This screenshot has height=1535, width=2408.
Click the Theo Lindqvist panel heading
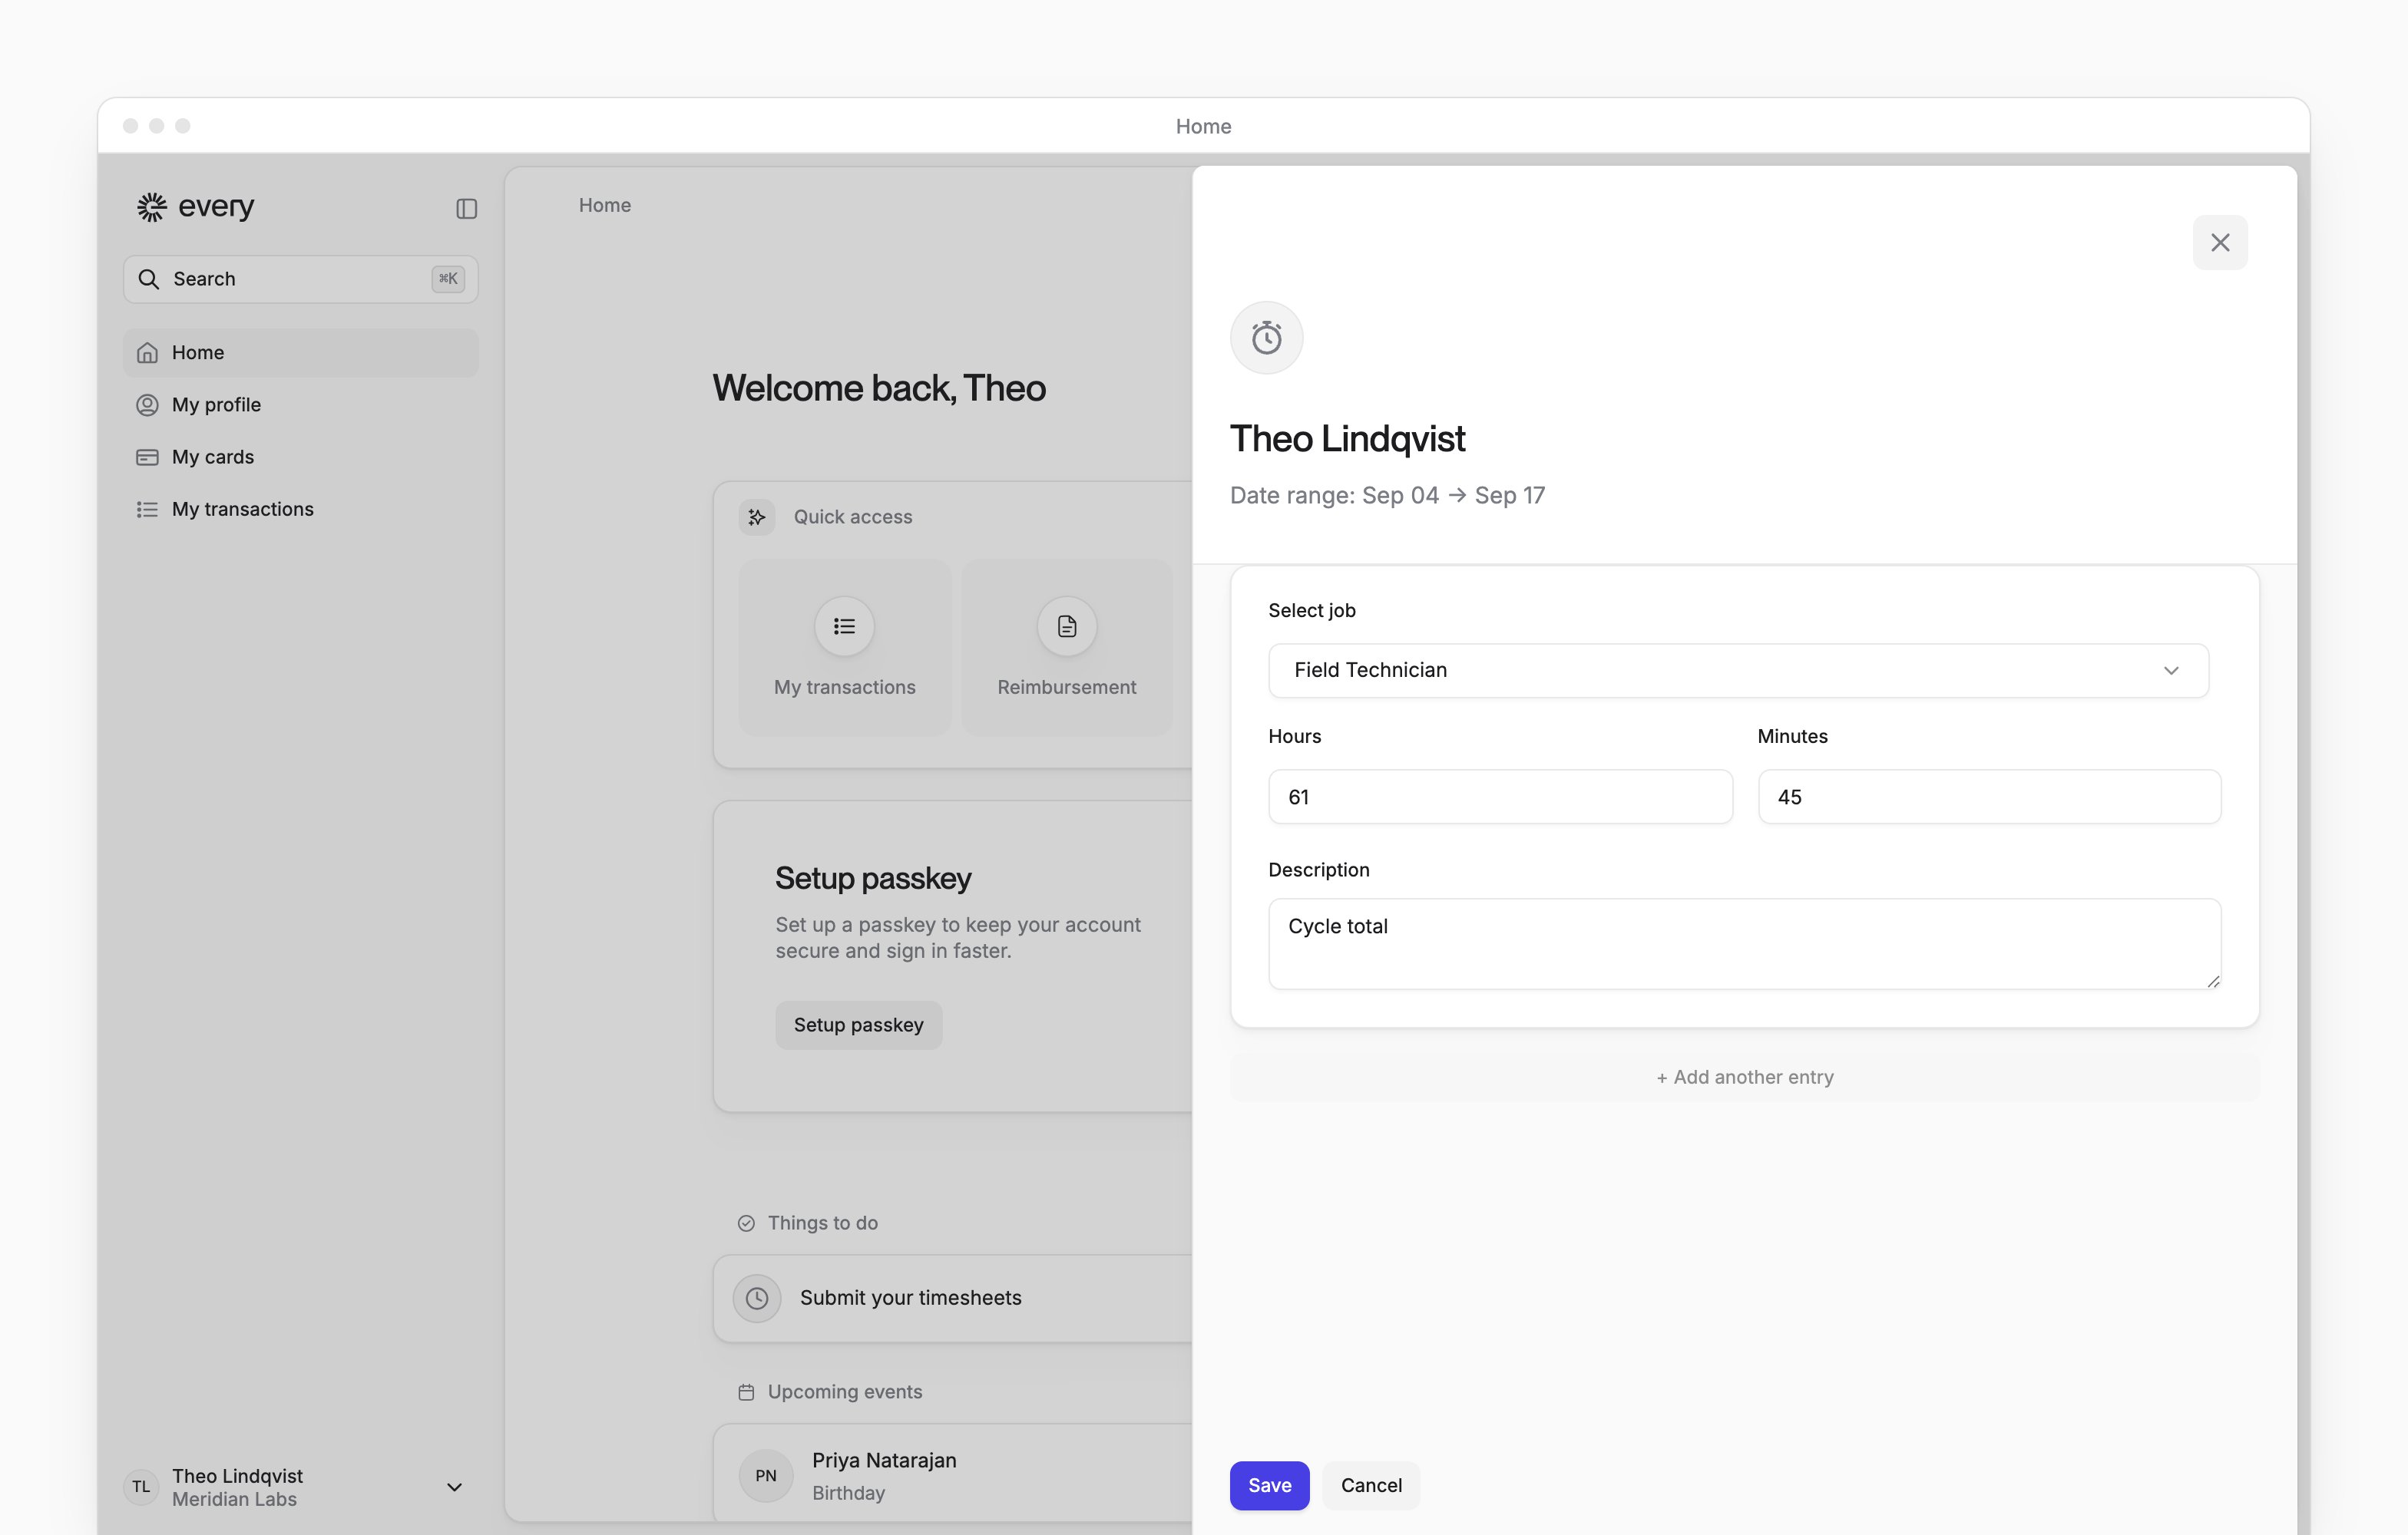1347,439
